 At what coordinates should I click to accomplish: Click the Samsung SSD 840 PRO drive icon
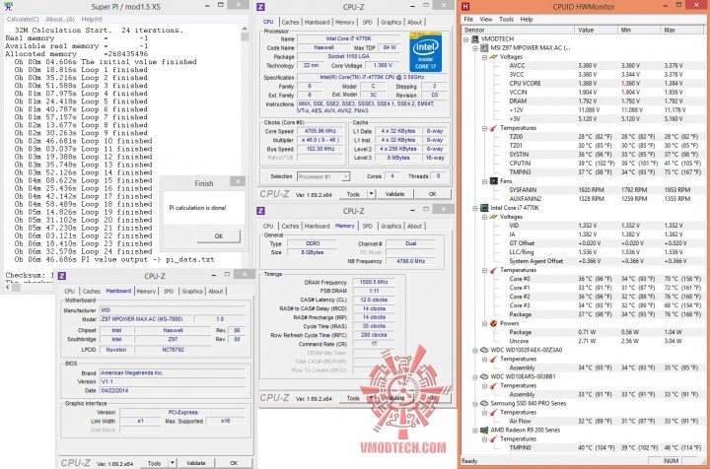click(484, 403)
